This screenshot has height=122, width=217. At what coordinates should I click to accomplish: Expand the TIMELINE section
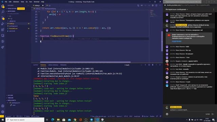(10, 98)
